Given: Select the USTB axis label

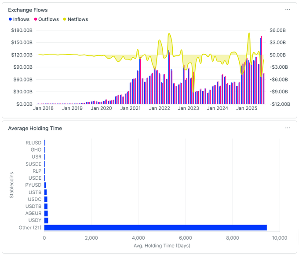Looking at the screenshot, I should [x=35, y=192].
